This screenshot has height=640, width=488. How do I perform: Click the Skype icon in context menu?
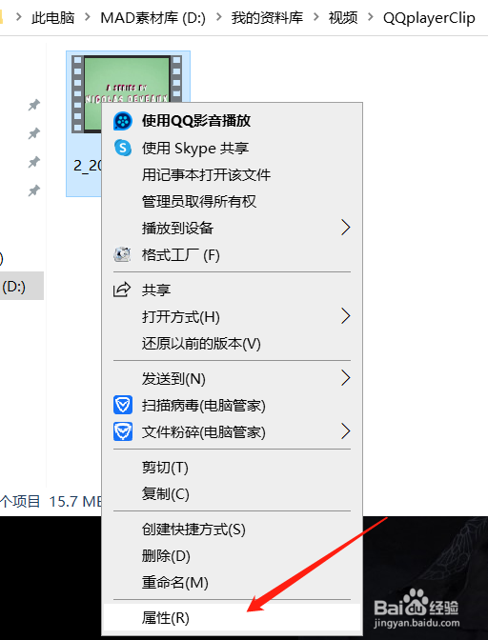(x=123, y=148)
